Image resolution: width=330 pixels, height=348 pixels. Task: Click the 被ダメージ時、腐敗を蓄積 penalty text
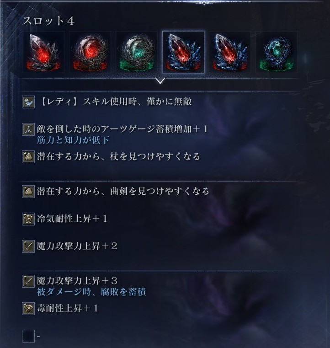91,292
